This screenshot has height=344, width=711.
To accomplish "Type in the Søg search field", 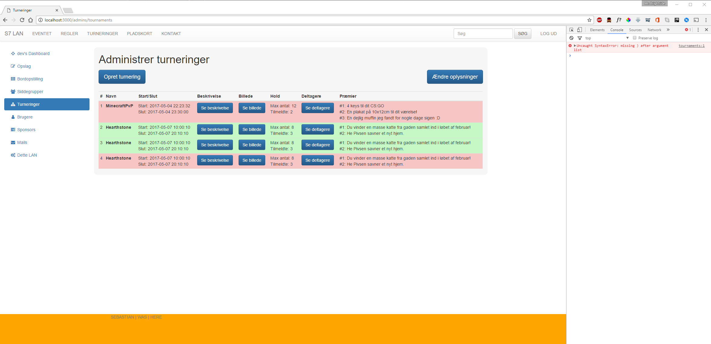I will point(483,34).
